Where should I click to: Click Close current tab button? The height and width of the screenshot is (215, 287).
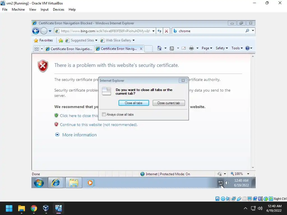coord(168,103)
